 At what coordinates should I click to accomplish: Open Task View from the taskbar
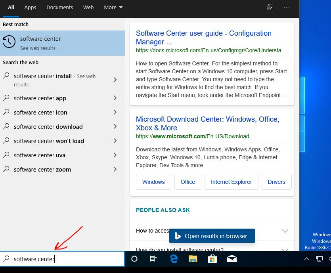tap(153, 259)
